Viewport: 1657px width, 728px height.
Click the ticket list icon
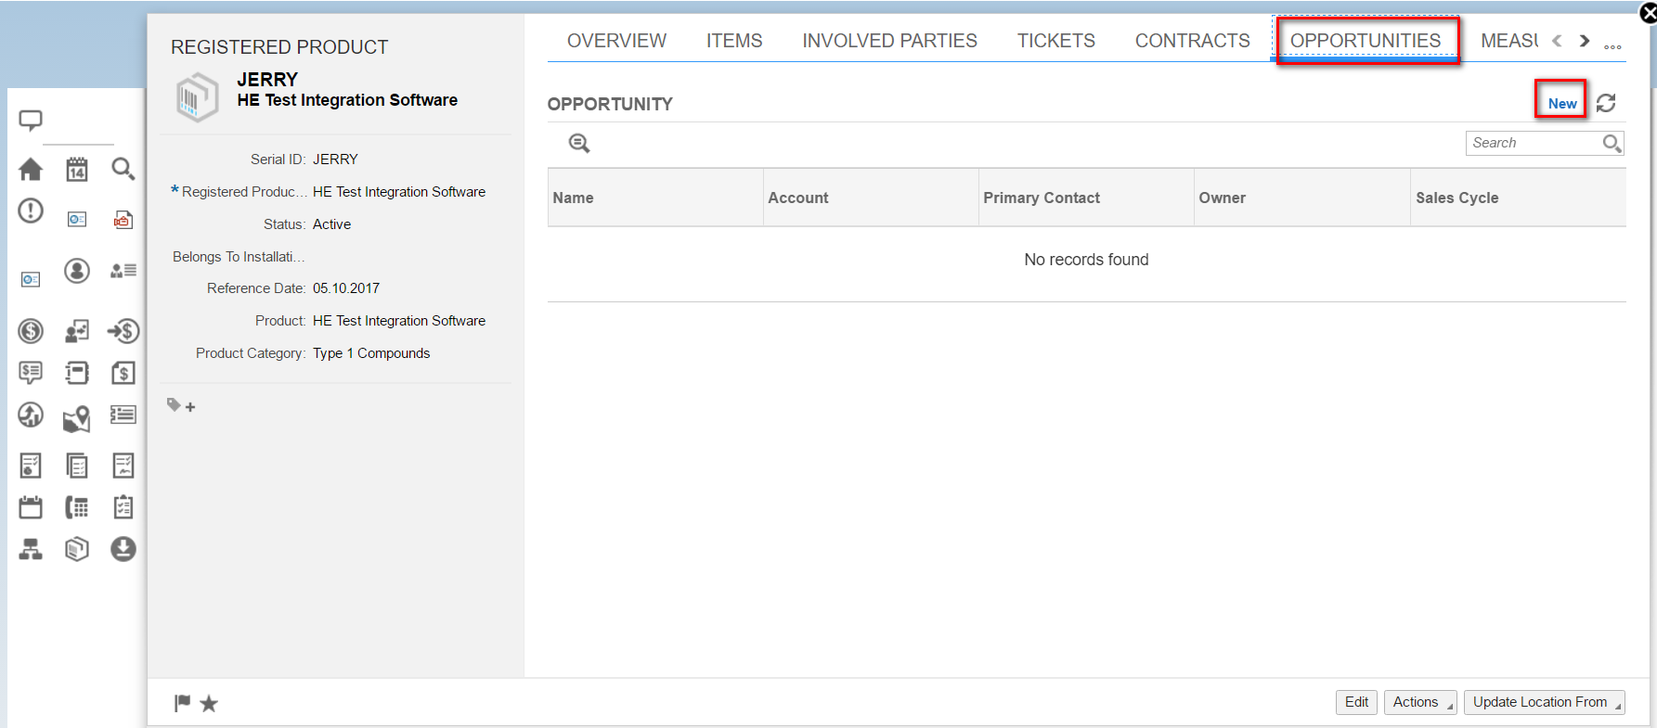pyautogui.click(x=123, y=415)
